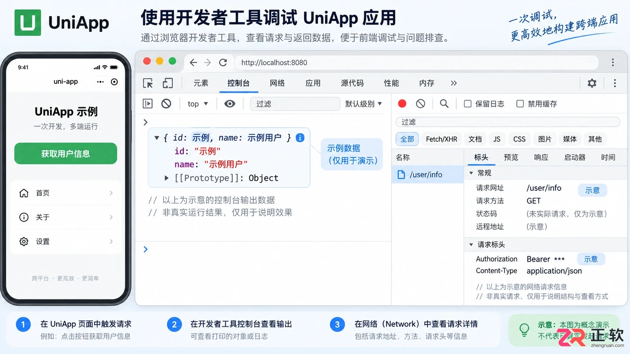Screen dimensions: 630x354
Task: Click the green UniApp logo
Action: point(28,23)
